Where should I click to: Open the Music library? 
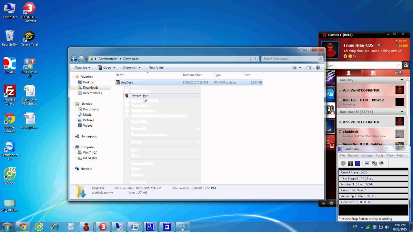(87, 115)
